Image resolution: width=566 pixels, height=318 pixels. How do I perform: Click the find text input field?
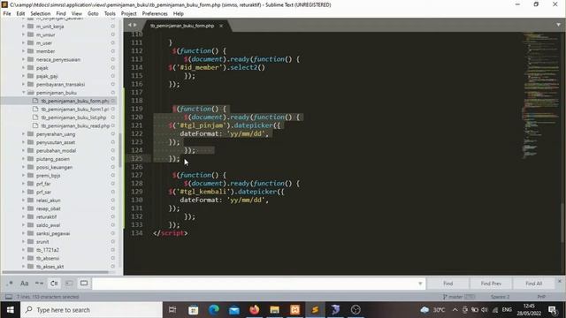tap(255, 284)
